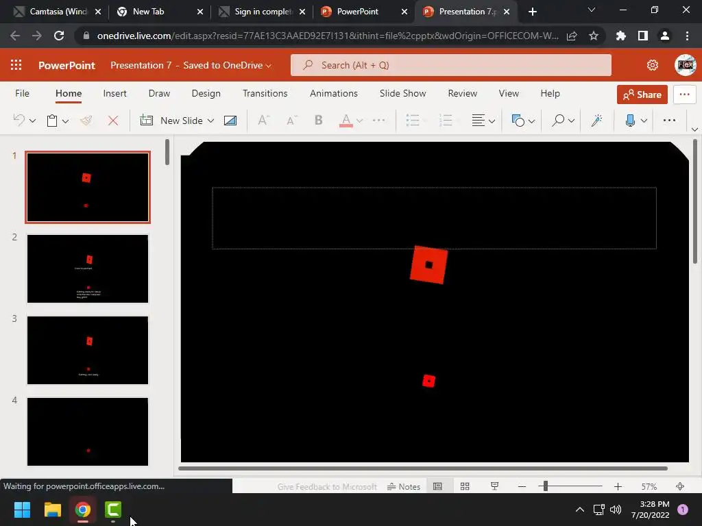The width and height of the screenshot is (702, 526).
Task: Toggle bulleted list
Action: coord(412,121)
